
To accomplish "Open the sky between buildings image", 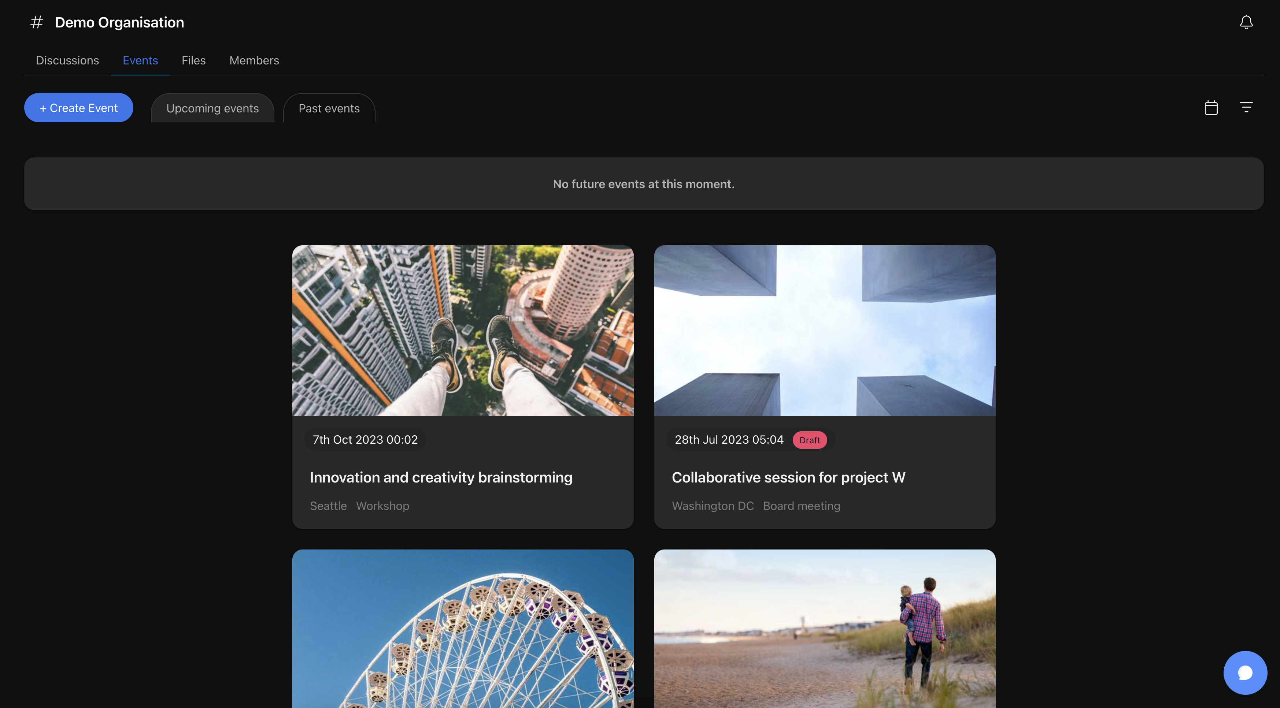I will tap(824, 330).
